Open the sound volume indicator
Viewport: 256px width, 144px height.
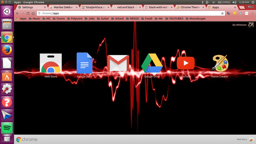(x=234, y=2)
